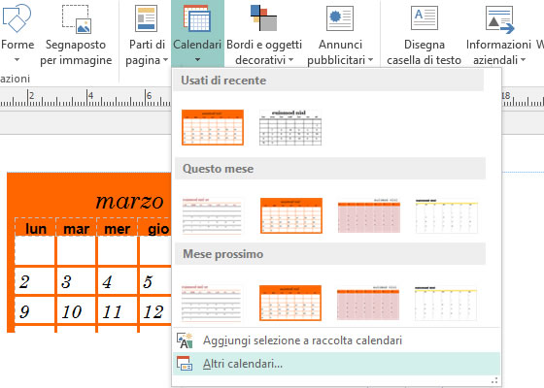Pick the recently used black grid calendar
The image size is (544, 388).
(x=290, y=127)
